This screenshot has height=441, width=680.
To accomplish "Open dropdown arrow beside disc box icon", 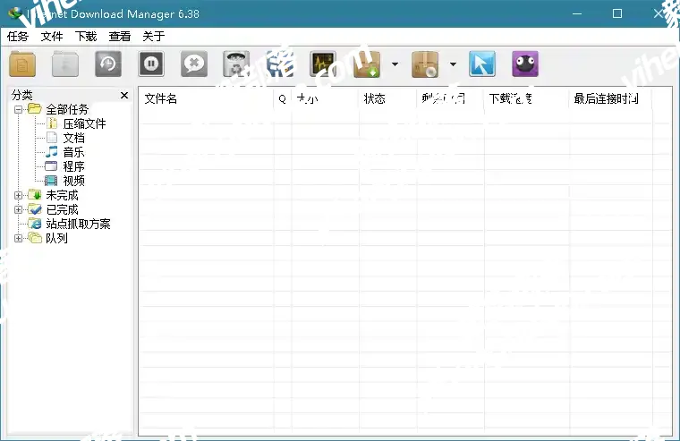I will coord(454,64).
